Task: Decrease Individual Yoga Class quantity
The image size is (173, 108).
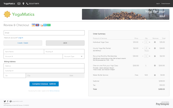Action: coord(143,42)
